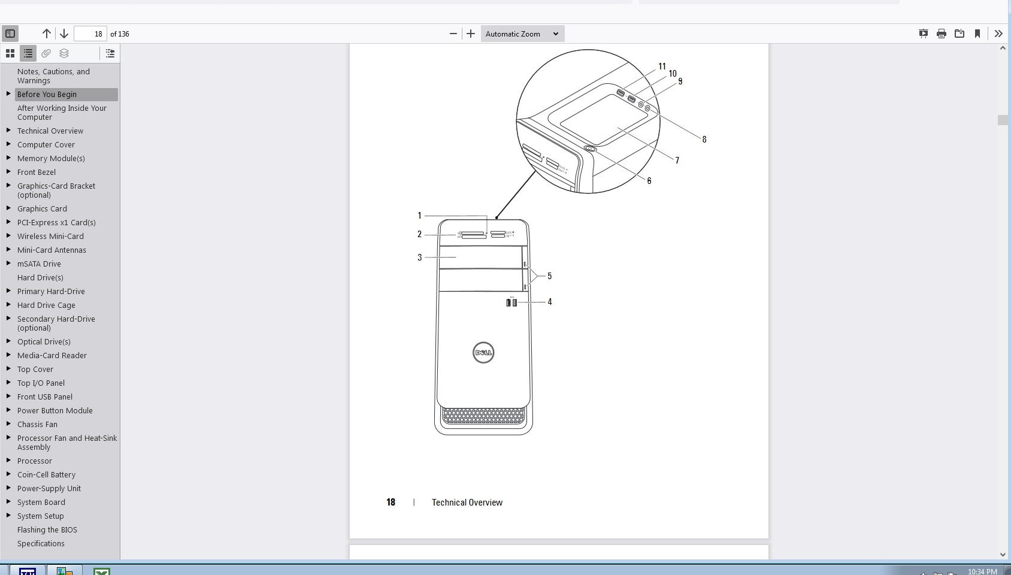Open Processor Fan and Heat-Sink Assembly

[x=67, y=443]
